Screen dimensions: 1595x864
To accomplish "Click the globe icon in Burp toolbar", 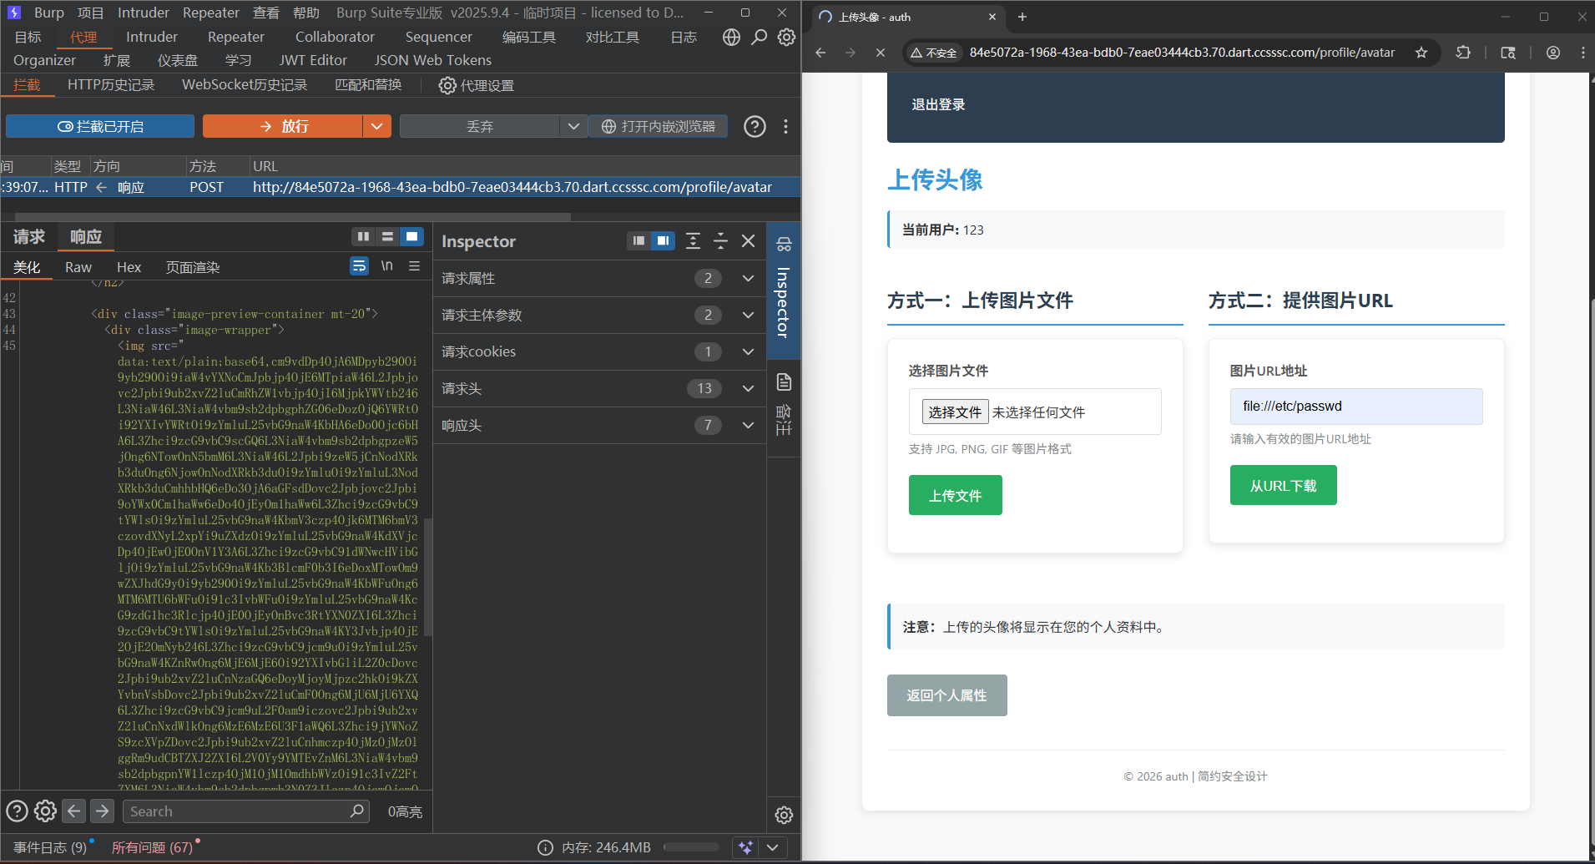I will [731, 37].
